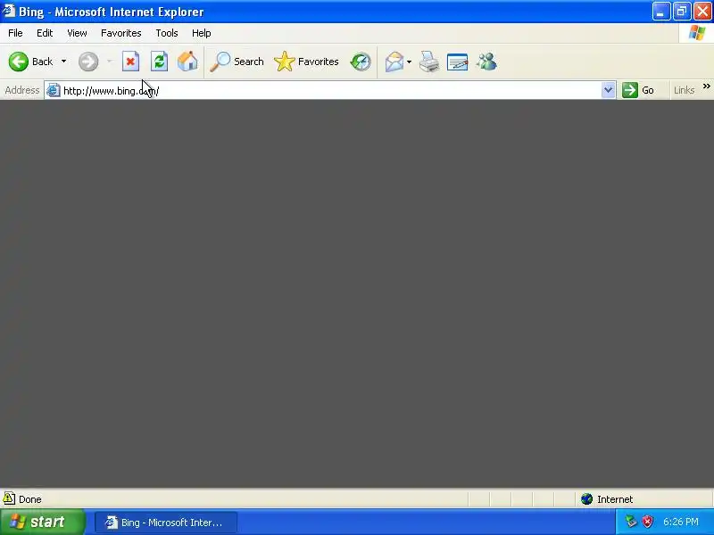Image resolution: width=714 pixels, height=535 pixels.
Task: Open Favorites pane with the star button
Action: [306, 62]
